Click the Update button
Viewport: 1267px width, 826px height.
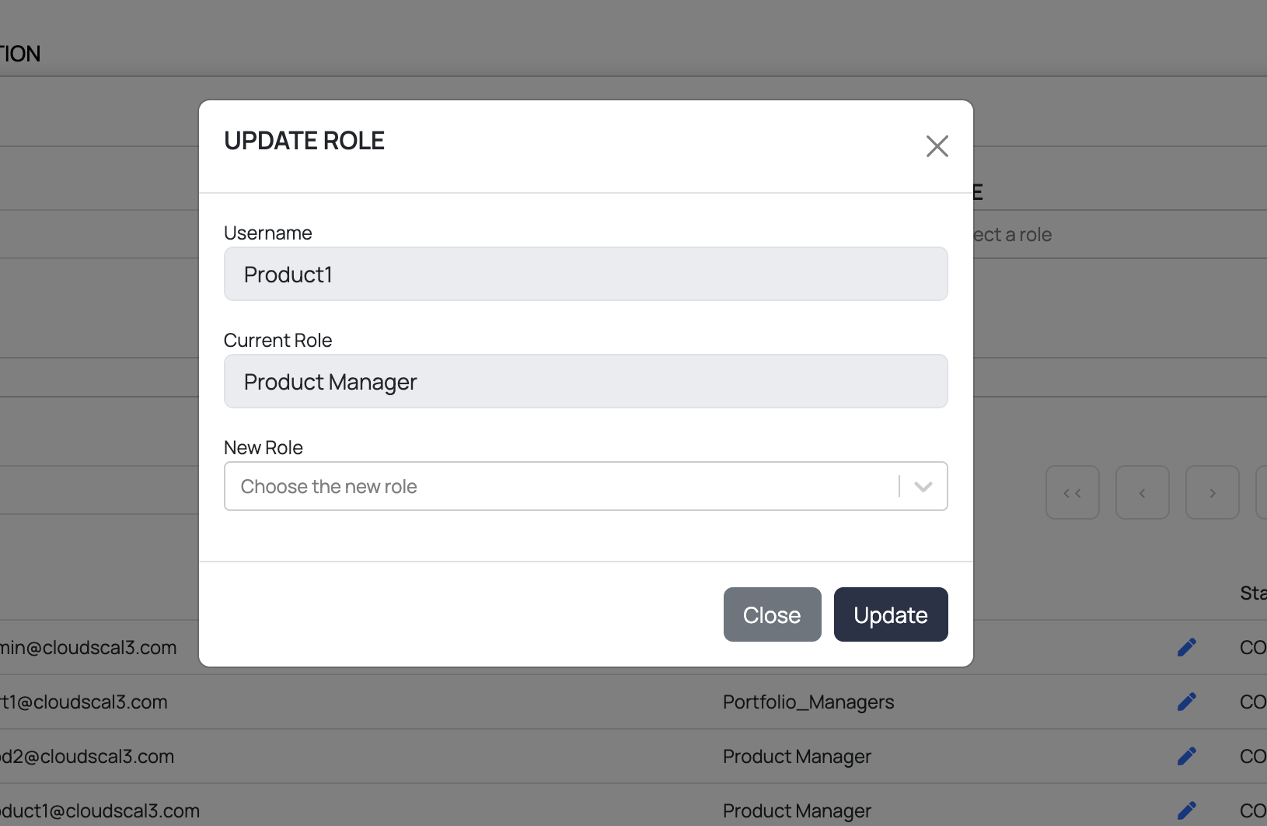pos(890,614)
